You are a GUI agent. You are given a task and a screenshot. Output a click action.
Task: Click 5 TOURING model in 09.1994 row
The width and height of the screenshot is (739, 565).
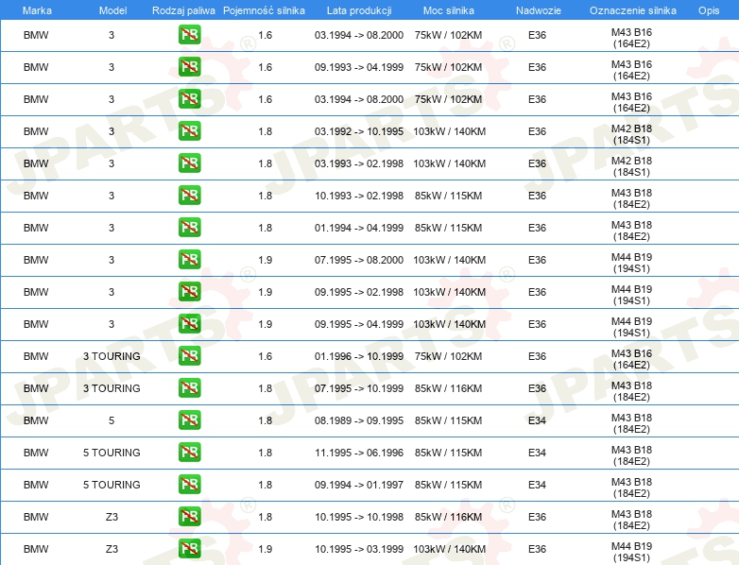click(112, 485)
